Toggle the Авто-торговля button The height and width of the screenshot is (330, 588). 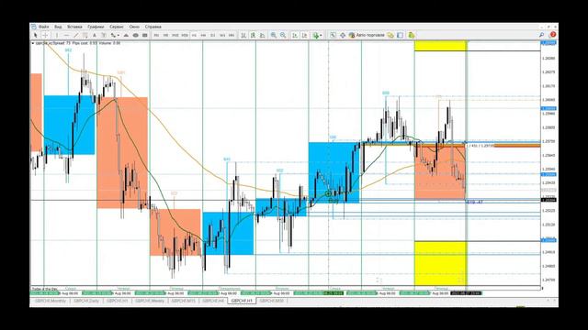[367, 35]
